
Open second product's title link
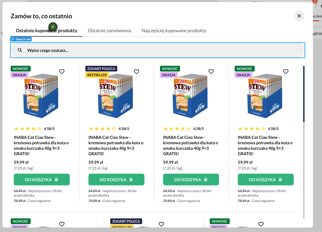click(116, 145)
